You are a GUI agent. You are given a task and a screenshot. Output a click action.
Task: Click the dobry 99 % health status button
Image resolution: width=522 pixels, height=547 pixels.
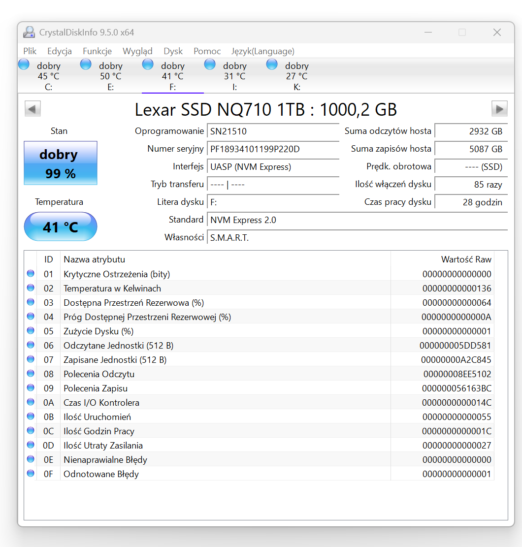61,163
